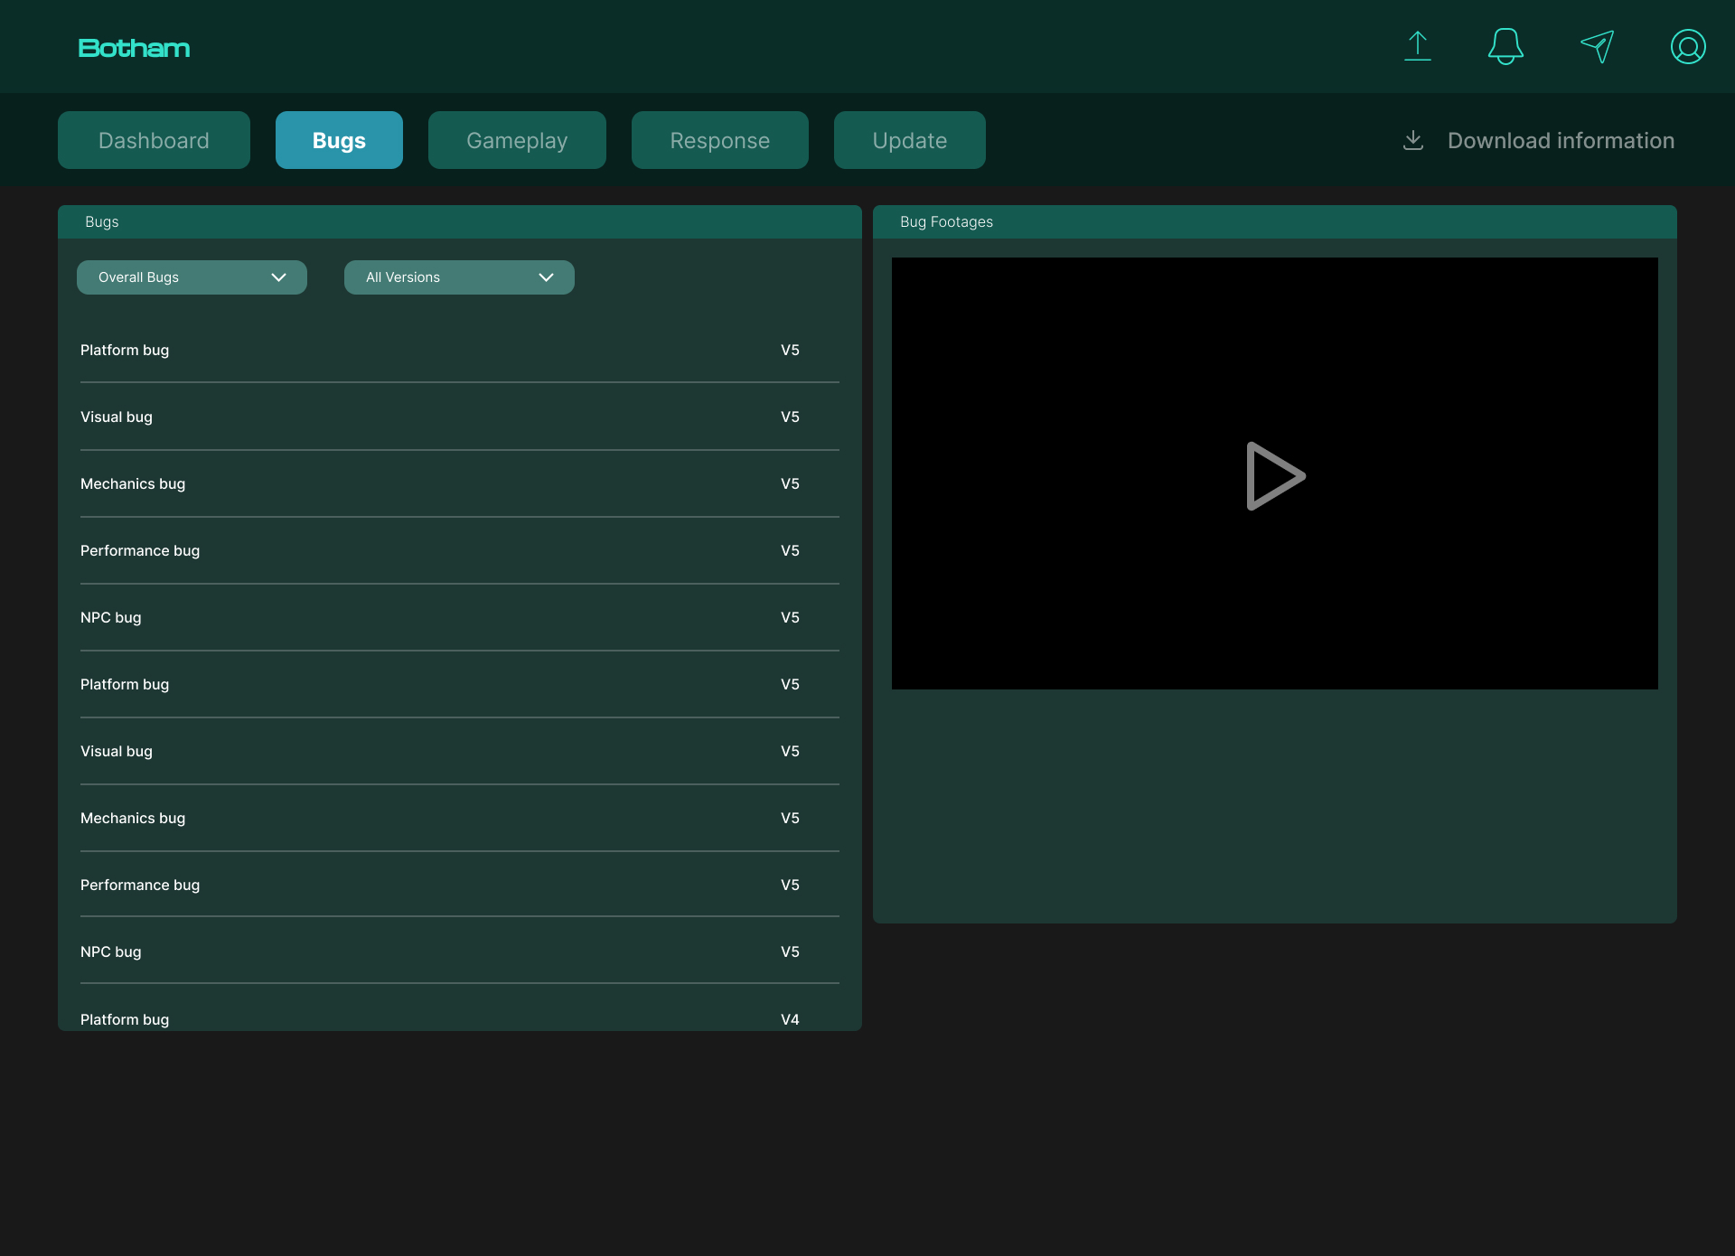This screenshot has width=1735, height=1256.
Task: Click the Download information link
Action: [x=1560, y=140]
